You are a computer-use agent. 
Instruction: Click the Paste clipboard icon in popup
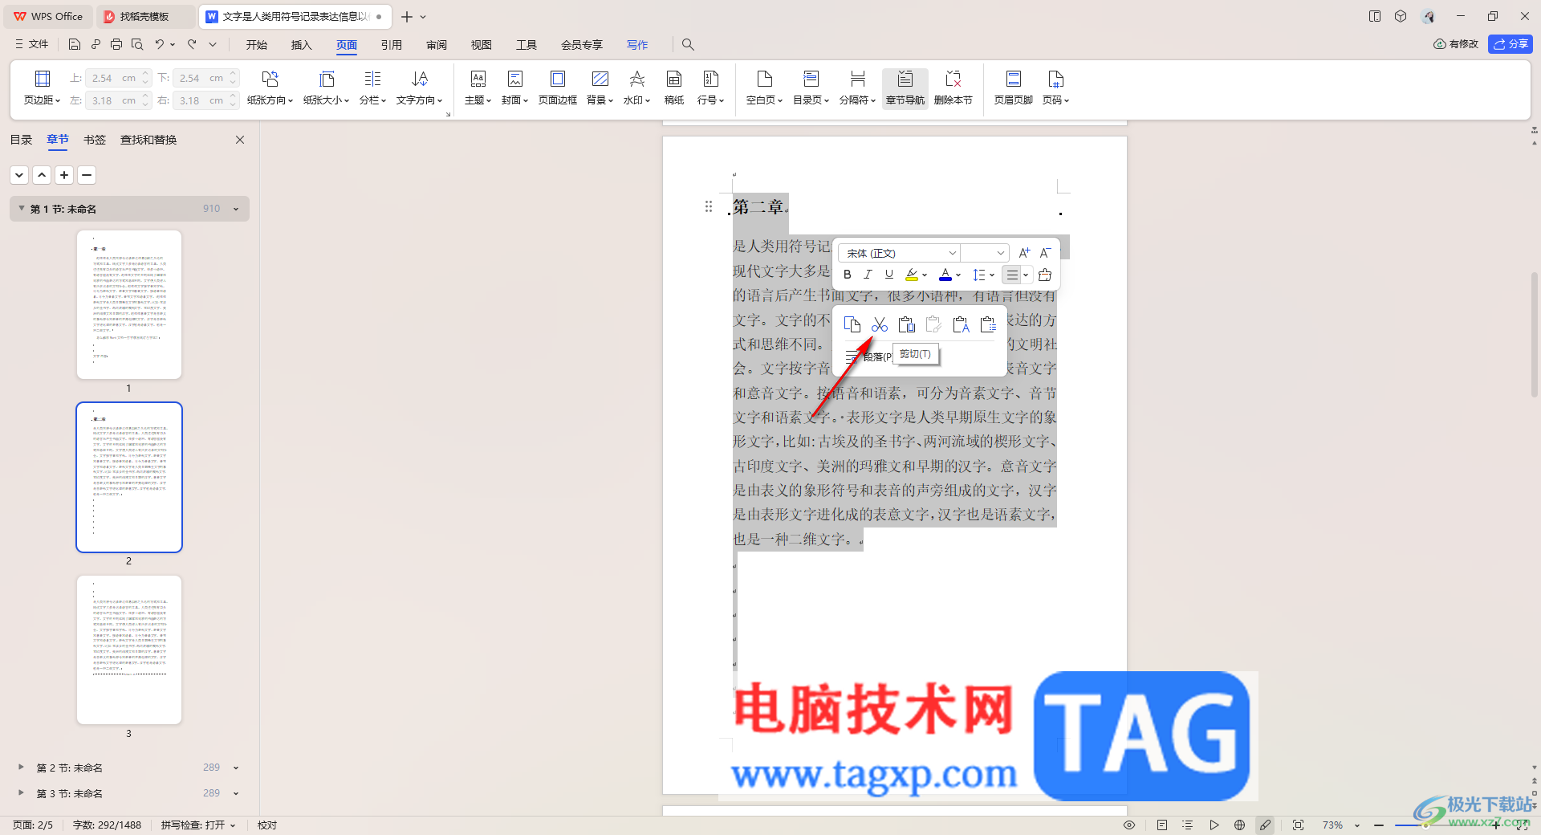(907, 324)
